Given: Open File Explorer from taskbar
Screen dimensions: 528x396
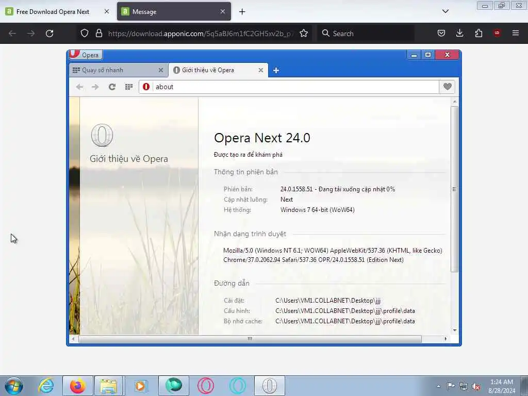Looking at the screenshot, I should 108,386.
